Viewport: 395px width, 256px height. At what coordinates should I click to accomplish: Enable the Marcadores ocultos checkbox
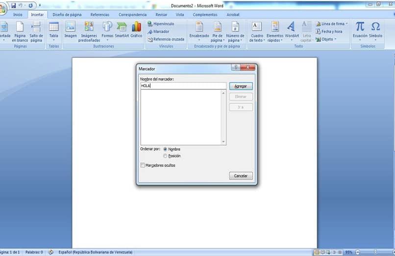click(143, 165)
